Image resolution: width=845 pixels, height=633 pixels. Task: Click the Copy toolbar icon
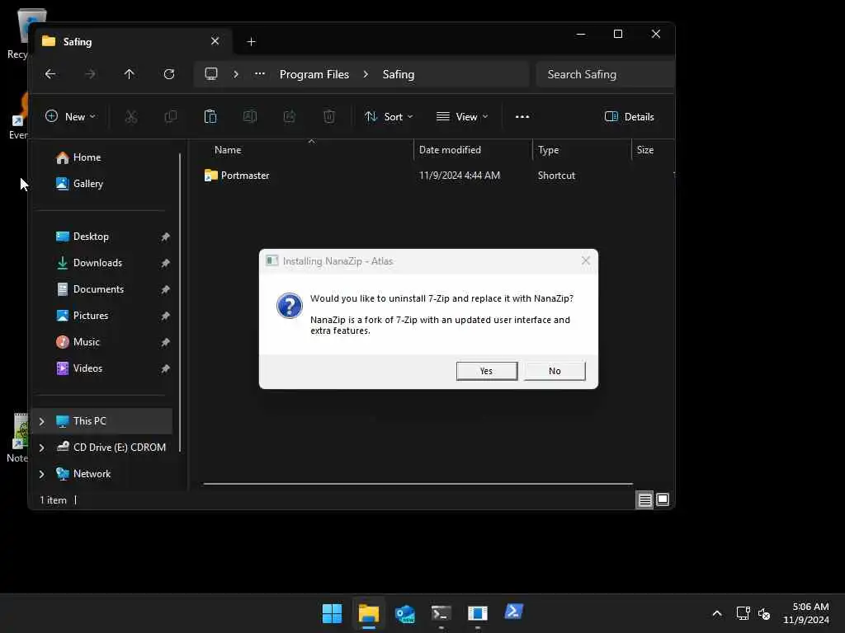point(170,117)
